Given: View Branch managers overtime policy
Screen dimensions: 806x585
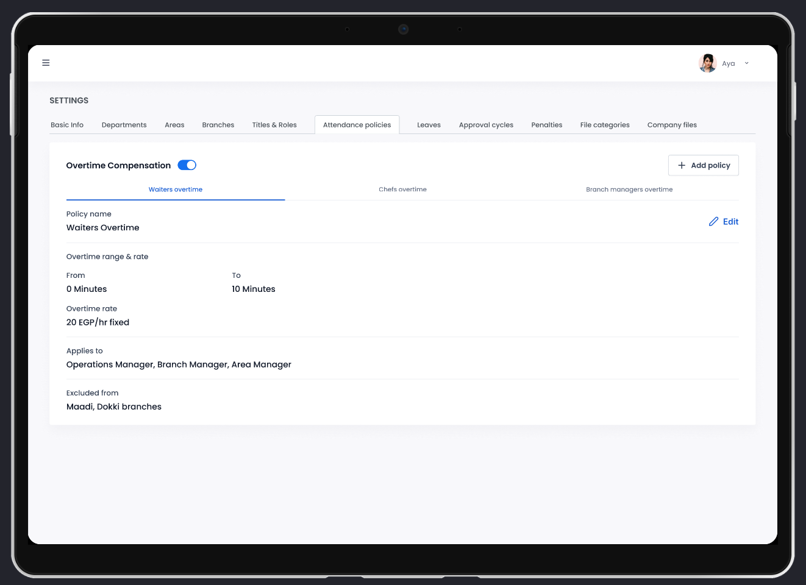Looking at the screenshot, I should pyautogui.click(x=629, y=190).
